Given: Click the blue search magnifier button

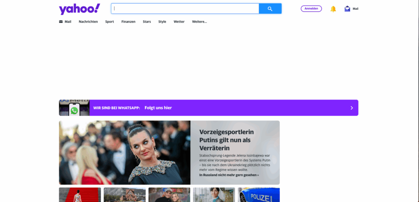Looking at the screenshot, I should pyautogui.click(x=270, y=9).
